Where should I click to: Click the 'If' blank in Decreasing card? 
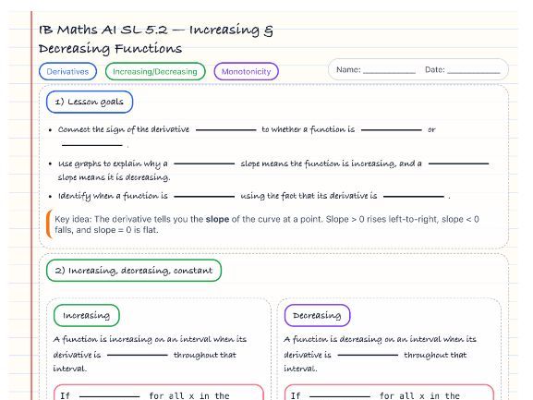pos(340,396)
